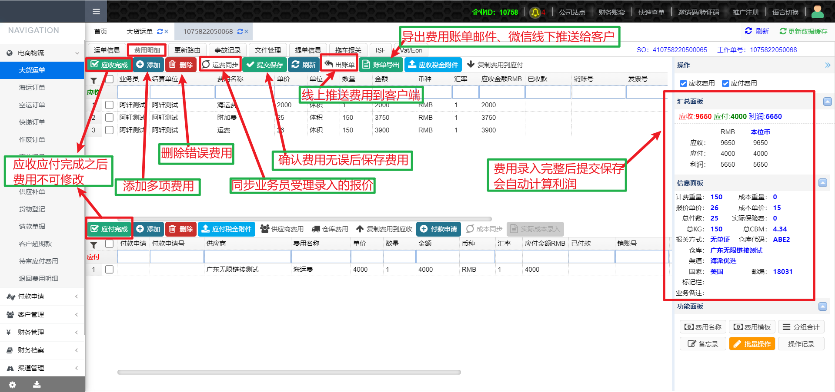This screenshot has height=392, width=835.
Task: Open the 事故记录 tab
Action: tap(227, 50)
